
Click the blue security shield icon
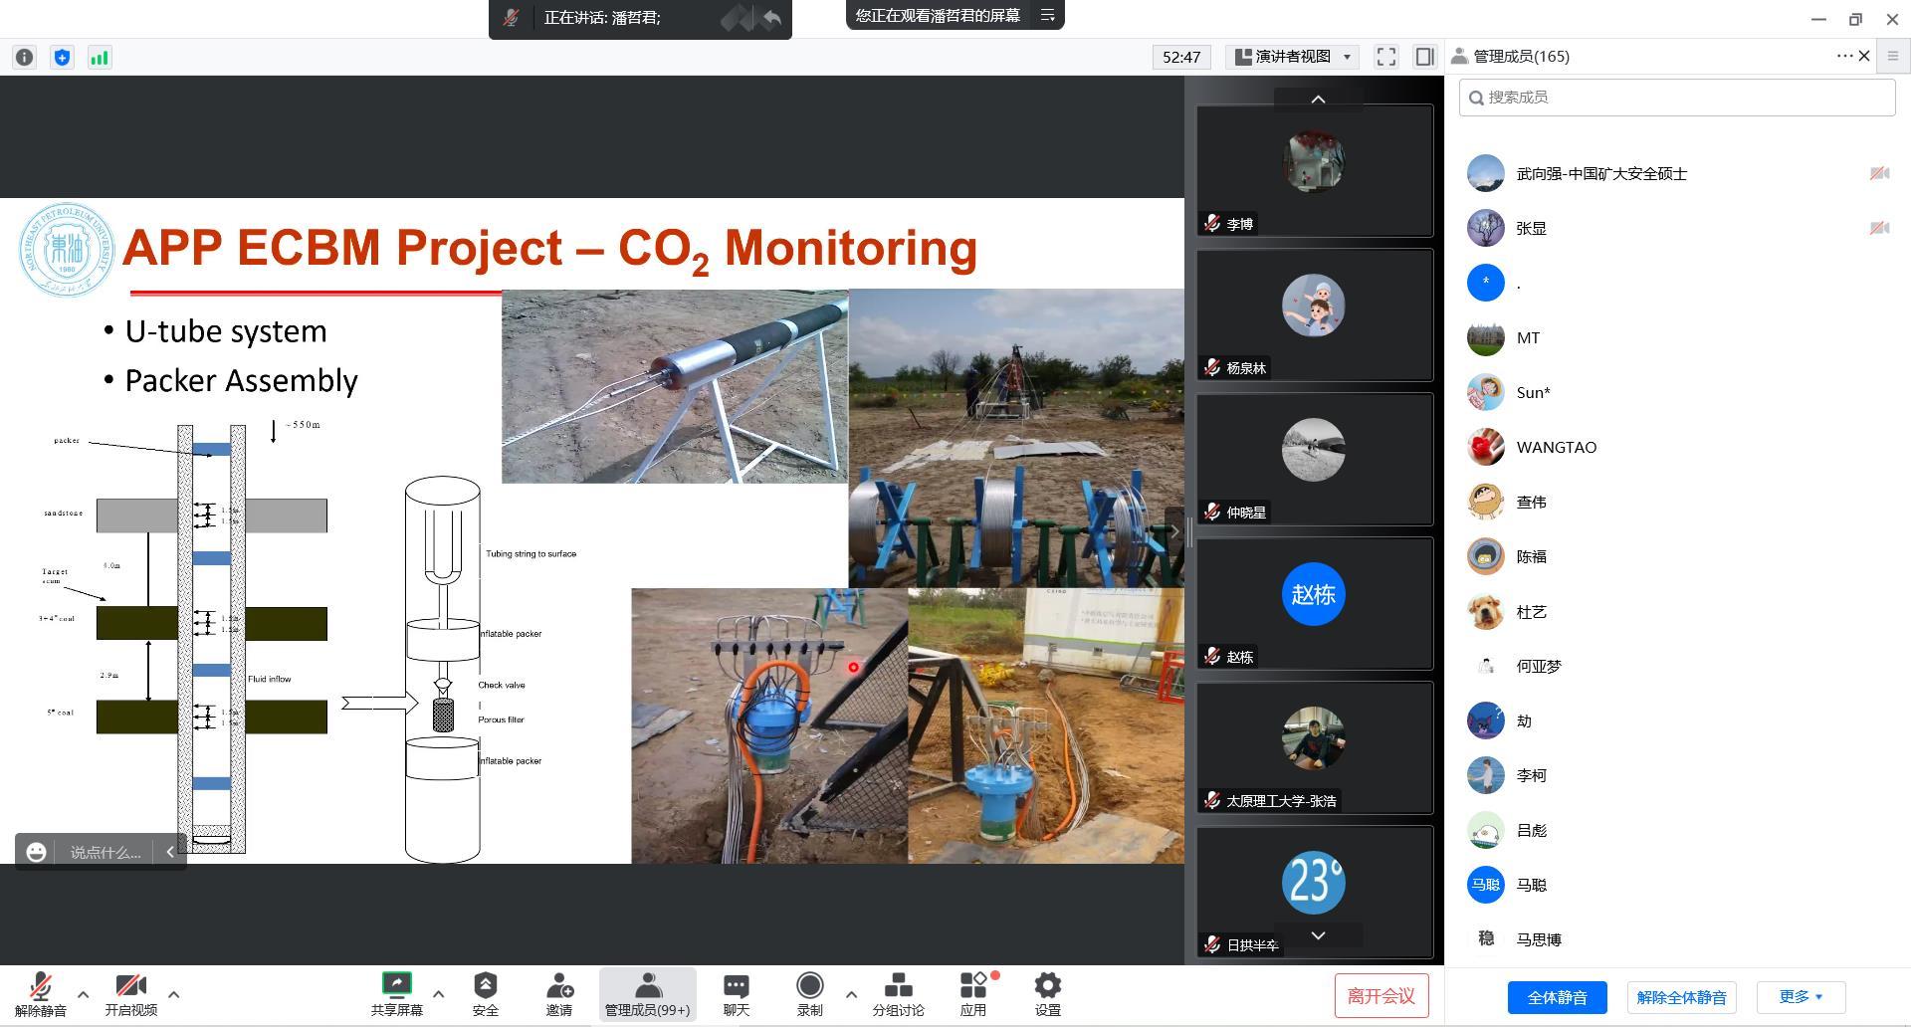coord(62,58)
